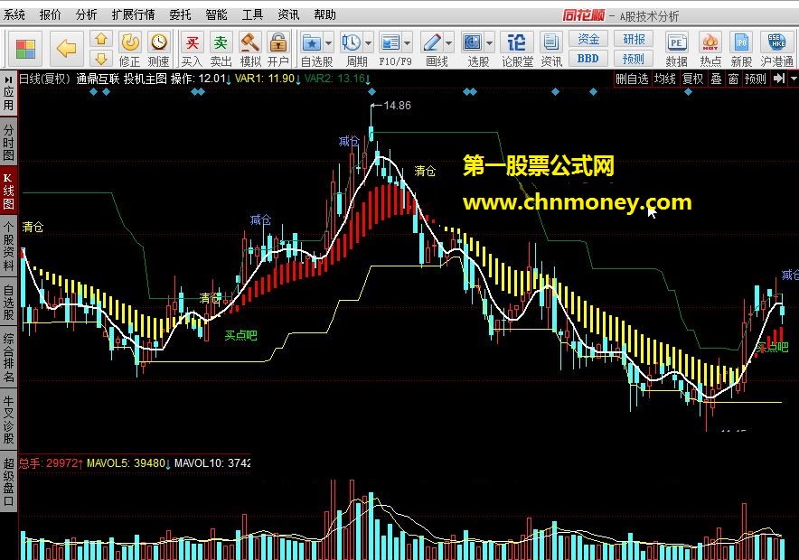
Task: Click the 资金 button
Action: [588, 39]
